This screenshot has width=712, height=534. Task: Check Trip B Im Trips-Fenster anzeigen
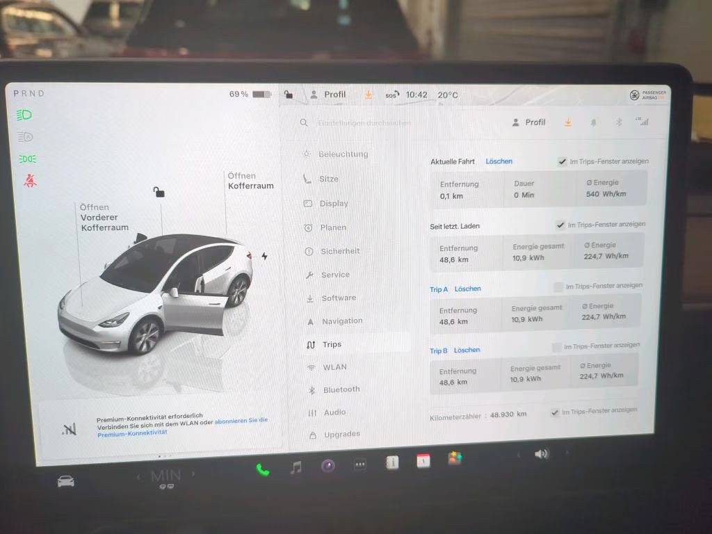[556, 348]
